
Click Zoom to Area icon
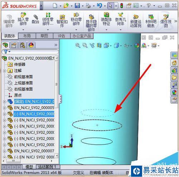tap(85, 46)
